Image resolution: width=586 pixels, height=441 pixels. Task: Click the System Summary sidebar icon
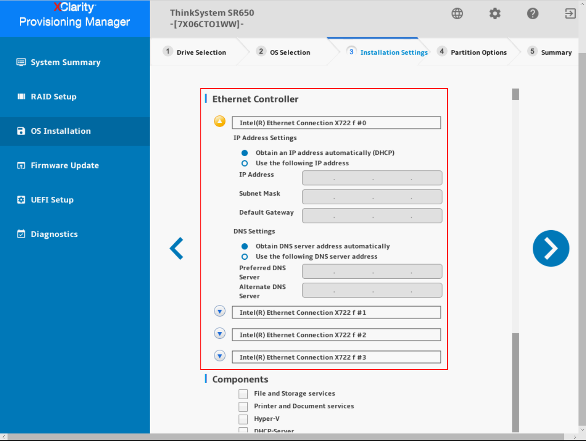21,62
